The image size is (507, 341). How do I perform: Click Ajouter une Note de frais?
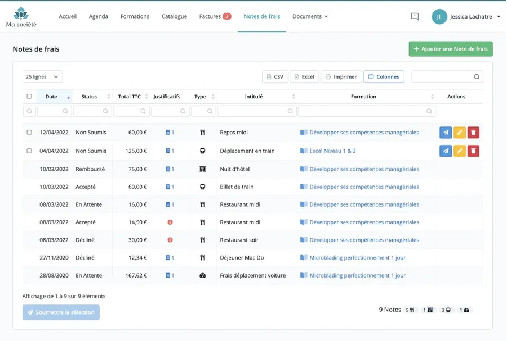(450, 49)
